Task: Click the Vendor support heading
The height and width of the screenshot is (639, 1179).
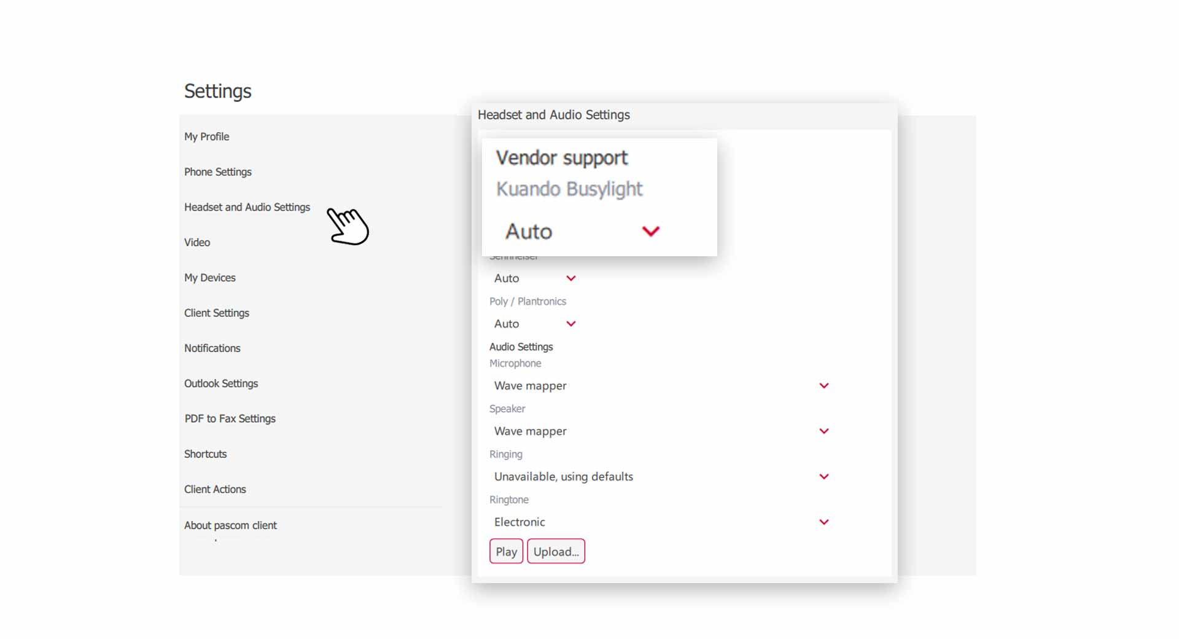Action: click(x=562, y=158)
